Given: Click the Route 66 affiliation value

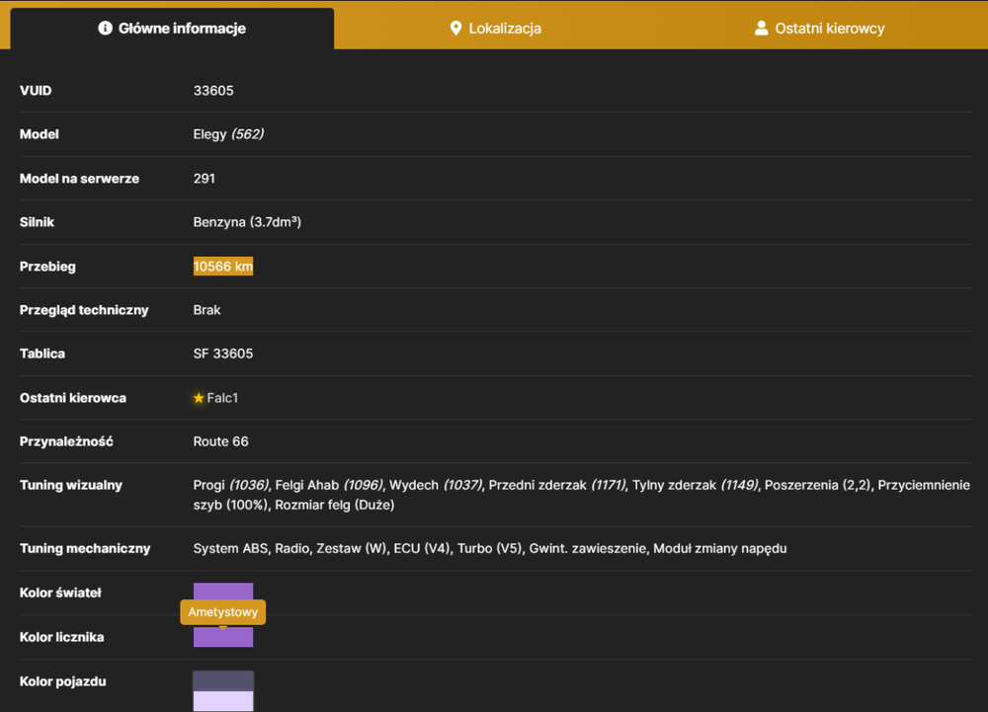Looking at the screenshot, I should pos(220,441).
